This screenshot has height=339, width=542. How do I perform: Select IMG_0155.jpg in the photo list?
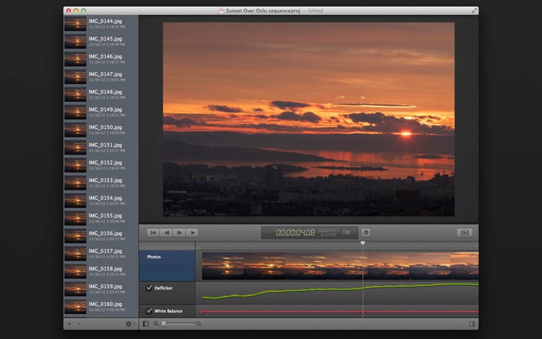tap(101, 218)
